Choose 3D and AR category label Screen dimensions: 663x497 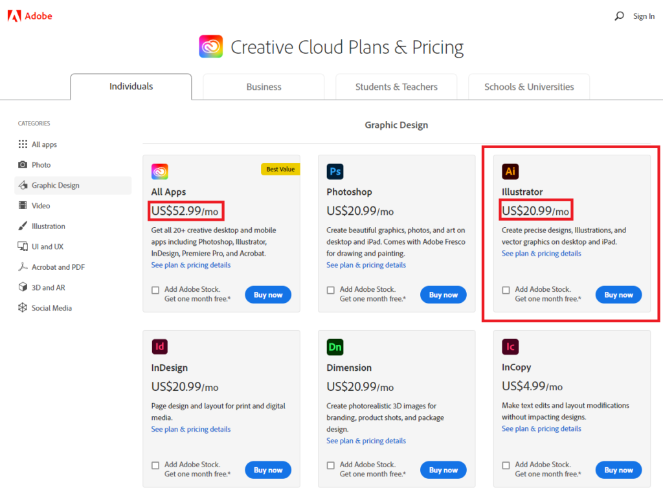click(48, 287)
